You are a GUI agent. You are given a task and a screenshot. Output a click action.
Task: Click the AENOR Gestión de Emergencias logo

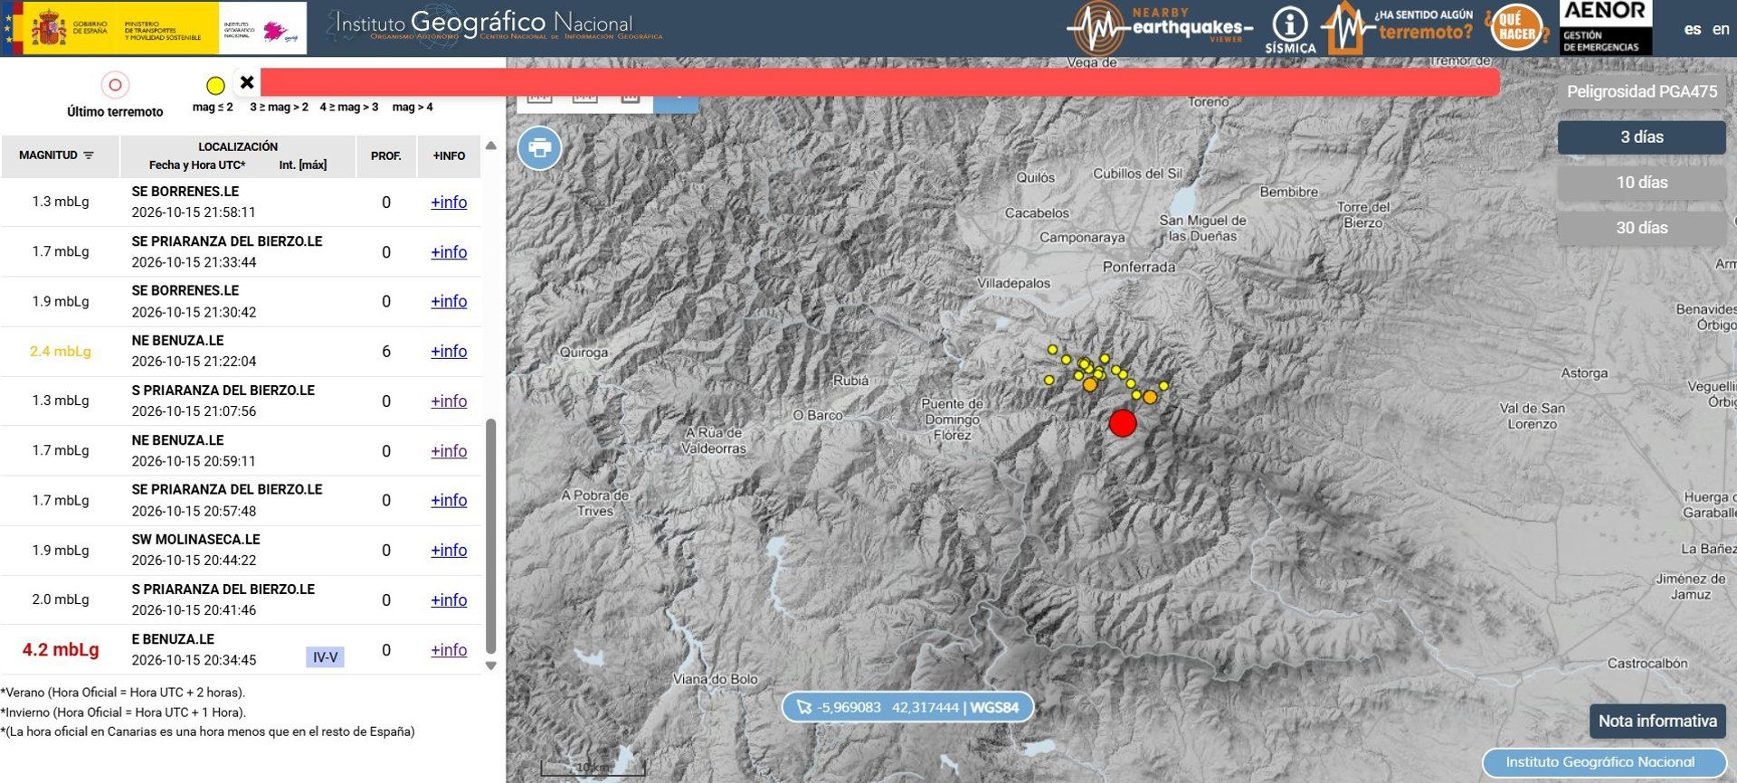point(1606,27)
